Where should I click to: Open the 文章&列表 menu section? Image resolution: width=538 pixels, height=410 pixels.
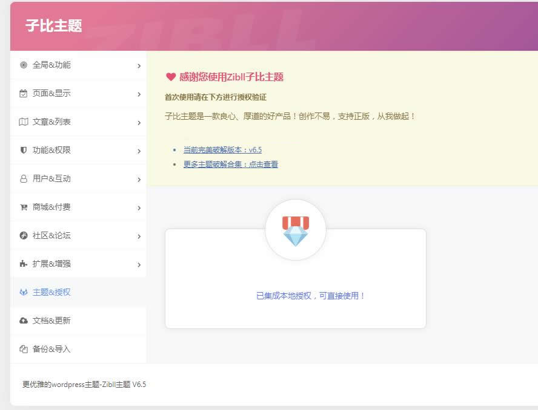(x=79, y=122)
